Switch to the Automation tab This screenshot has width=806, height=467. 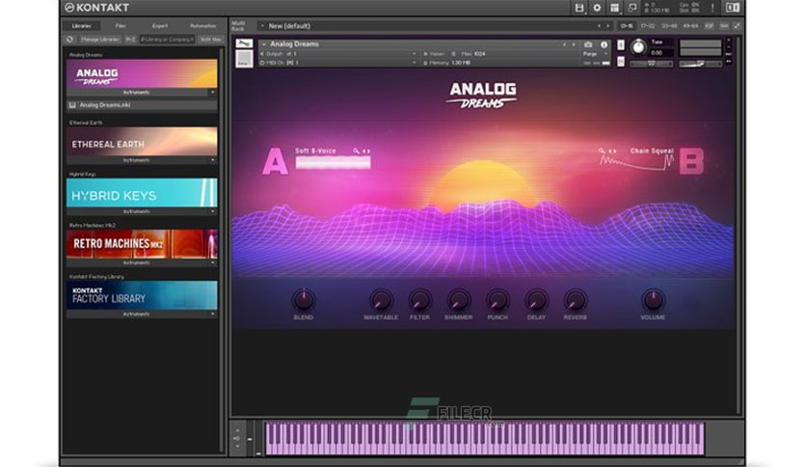pos(202,26)
